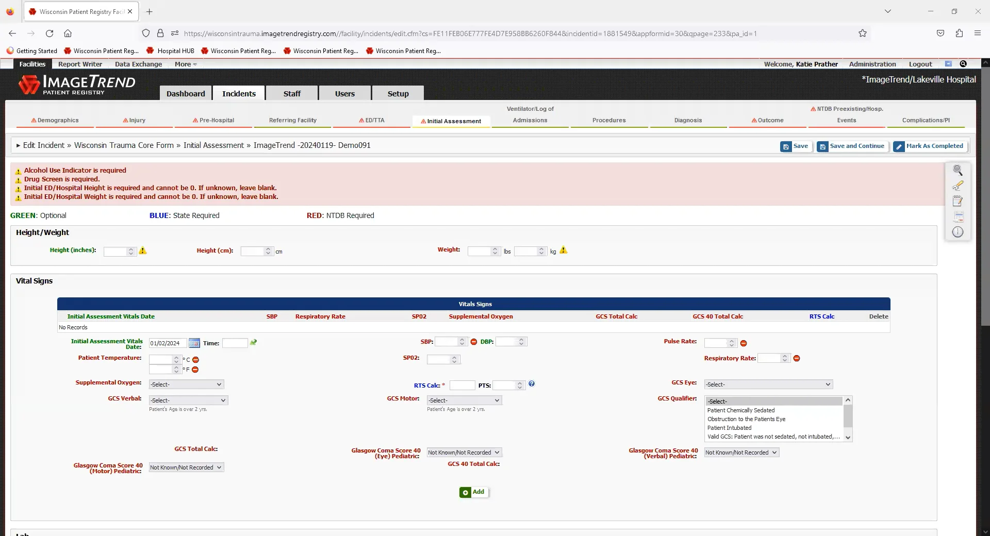This screenshot has height=536, width=990.
Task: Click Save and Continue button
Action: click(853, 146)
